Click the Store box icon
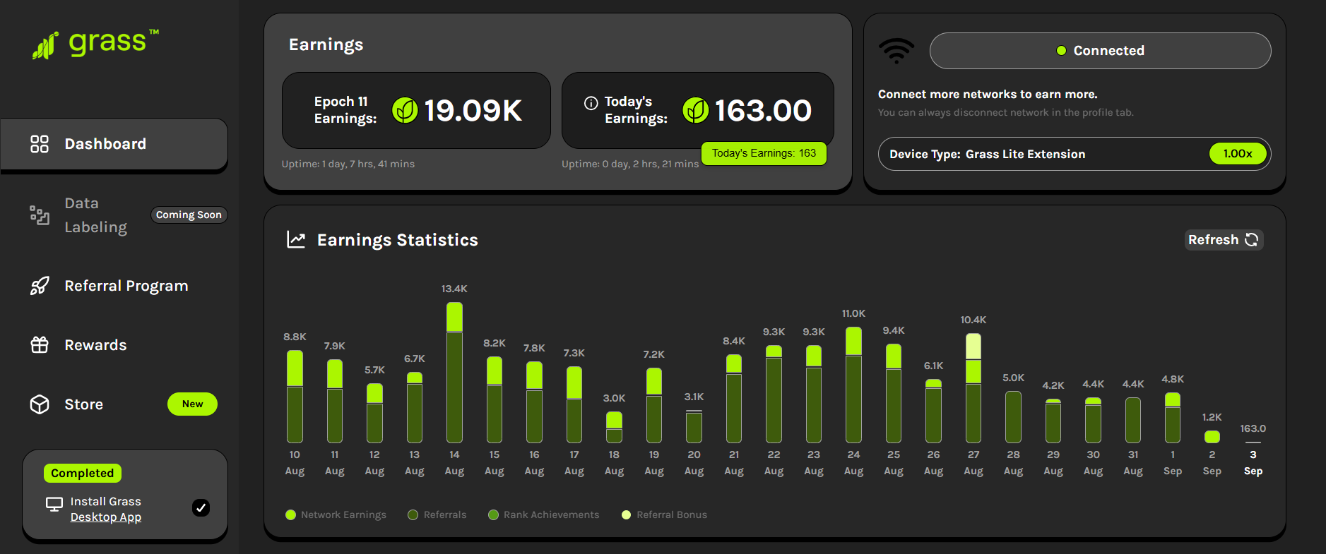 pos(40,404)
